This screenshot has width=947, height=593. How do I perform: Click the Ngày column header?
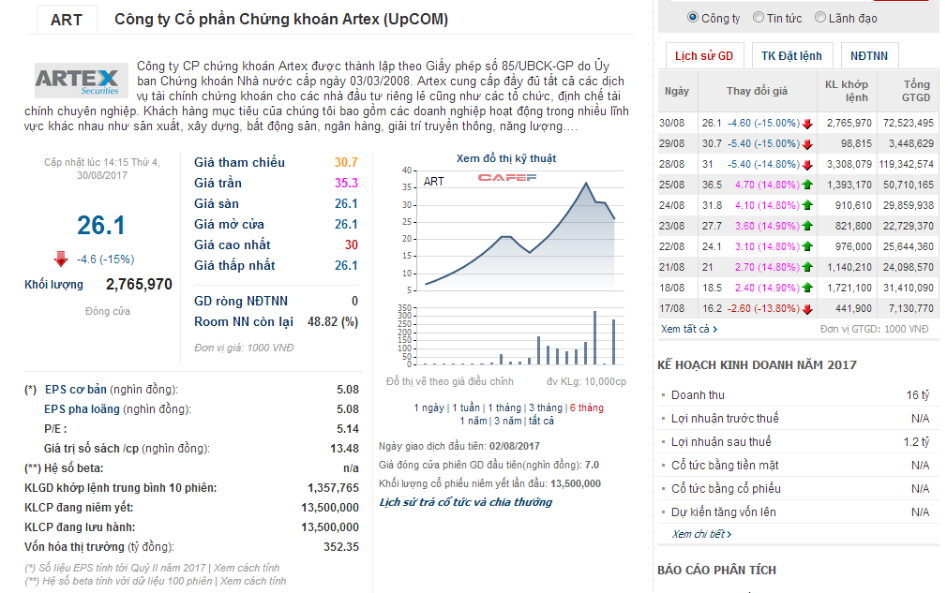677,91
